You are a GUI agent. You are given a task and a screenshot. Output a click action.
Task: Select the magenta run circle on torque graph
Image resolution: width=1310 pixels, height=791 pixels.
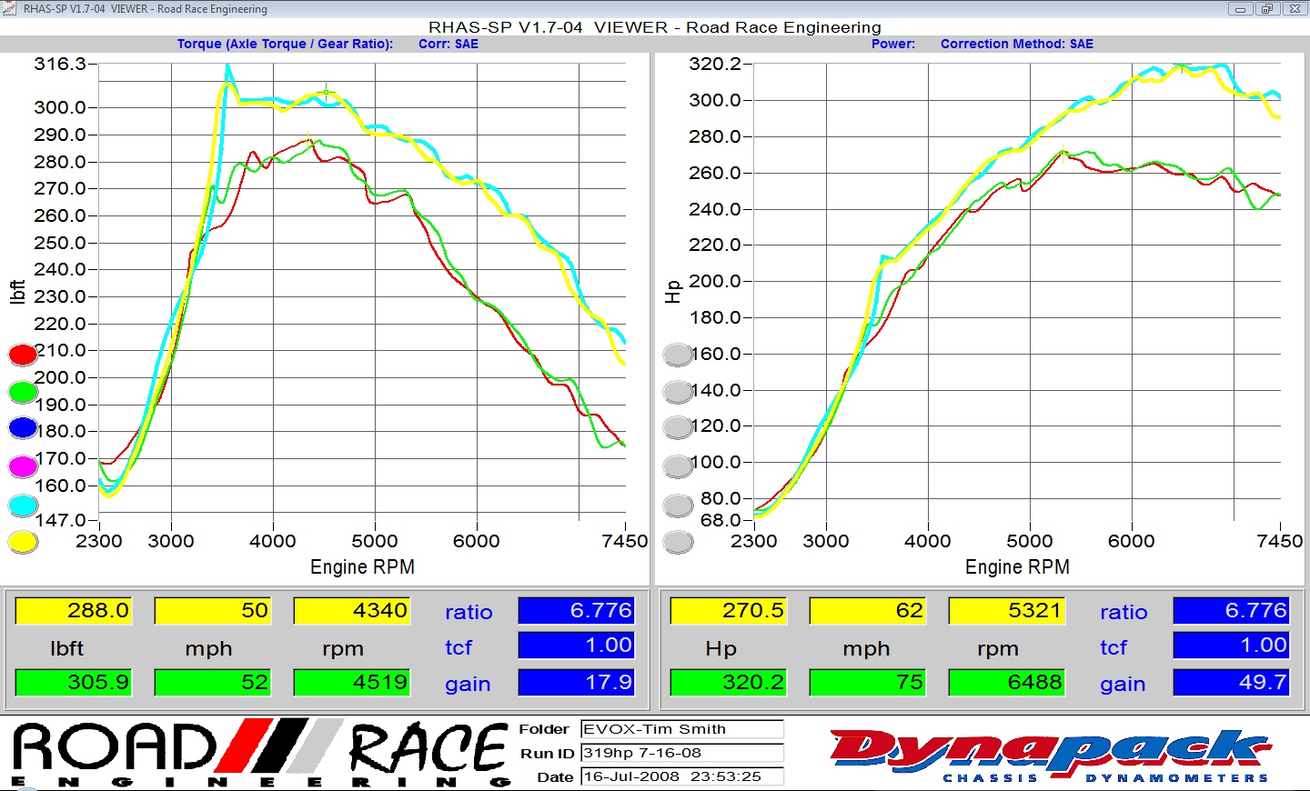point(23,466)
